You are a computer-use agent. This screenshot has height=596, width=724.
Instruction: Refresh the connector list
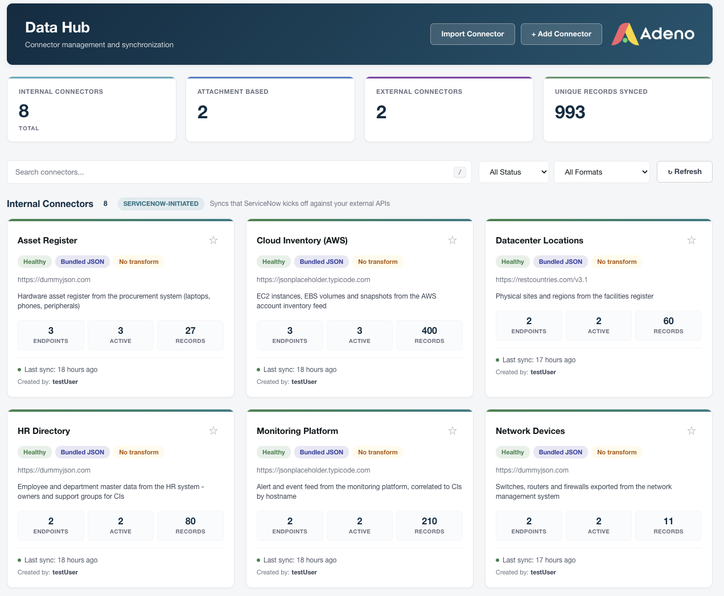(685, 172)
